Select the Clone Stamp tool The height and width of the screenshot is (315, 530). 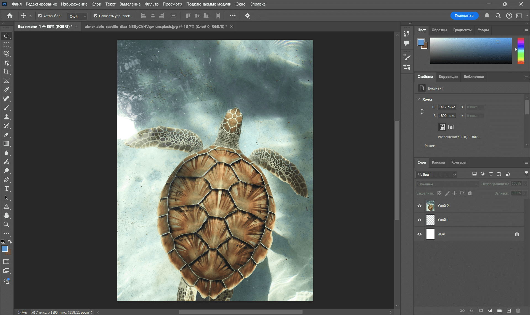6,117
